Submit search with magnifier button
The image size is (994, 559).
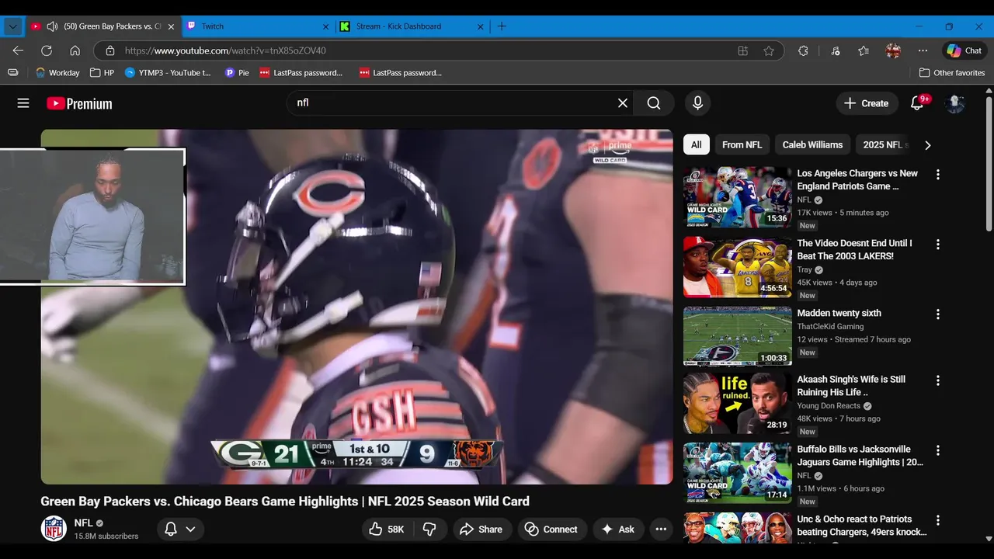click(654, 102)
